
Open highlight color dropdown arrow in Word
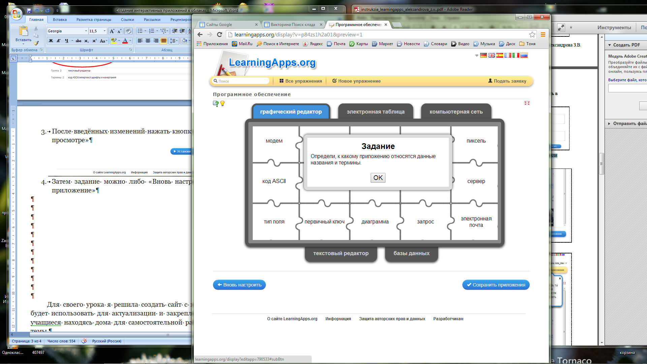click(x=119, y=41)
